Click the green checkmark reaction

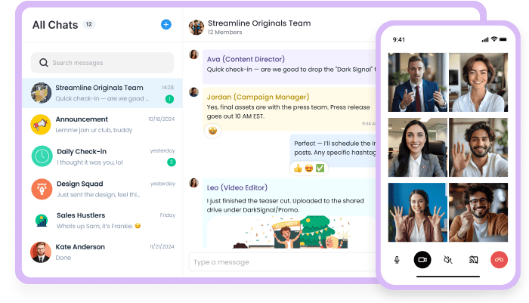pyautogui.click(x=320, y=168)
